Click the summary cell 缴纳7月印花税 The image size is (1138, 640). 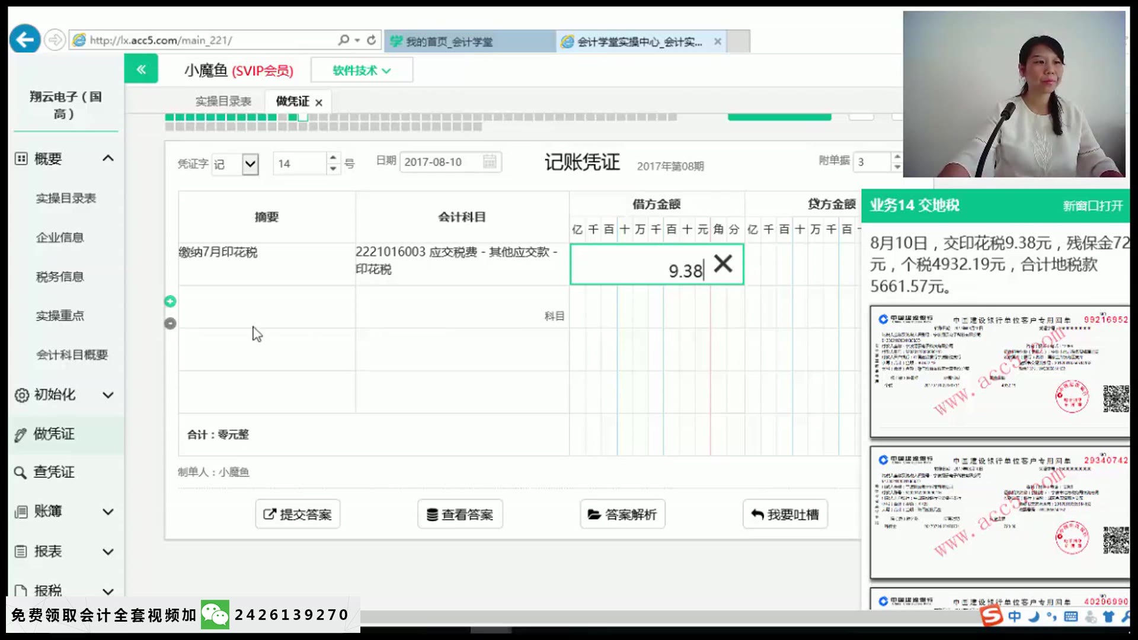click(267, 264)
